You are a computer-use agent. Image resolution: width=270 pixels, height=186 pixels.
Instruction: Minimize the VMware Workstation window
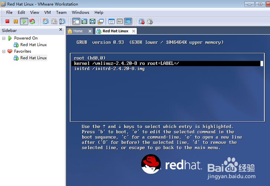click(249, 4)
